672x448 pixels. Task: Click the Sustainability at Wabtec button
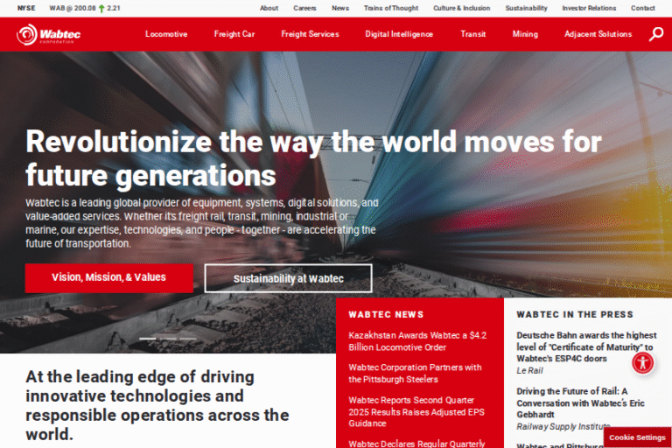tap(288, 278)
